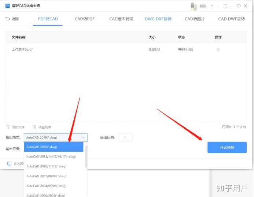Click the user avatar in title bar
The height and width of the screenshot is (197, 254).
click(x=194, y=6)
